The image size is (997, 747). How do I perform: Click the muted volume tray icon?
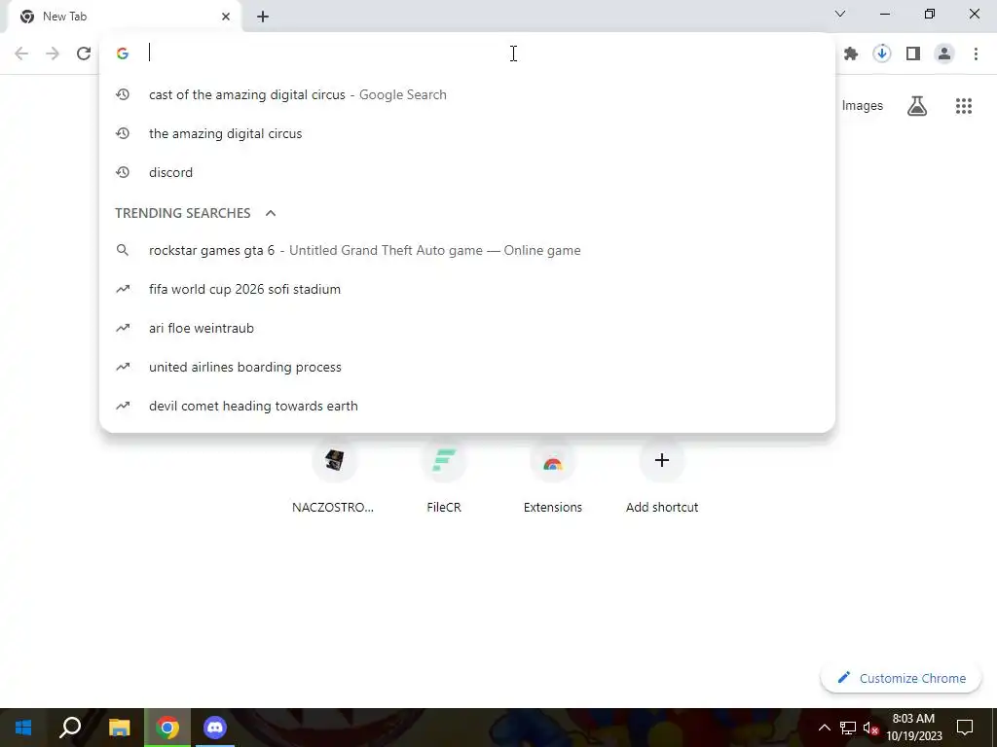tap(870, 728)
